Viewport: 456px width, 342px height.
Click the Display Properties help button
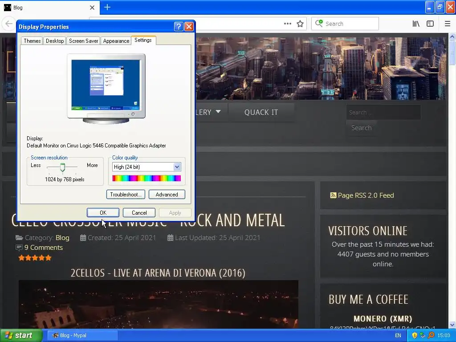point(179,26)
